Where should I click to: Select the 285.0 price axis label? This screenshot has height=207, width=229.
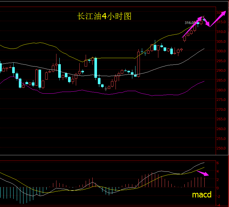(x=221, y=80)
